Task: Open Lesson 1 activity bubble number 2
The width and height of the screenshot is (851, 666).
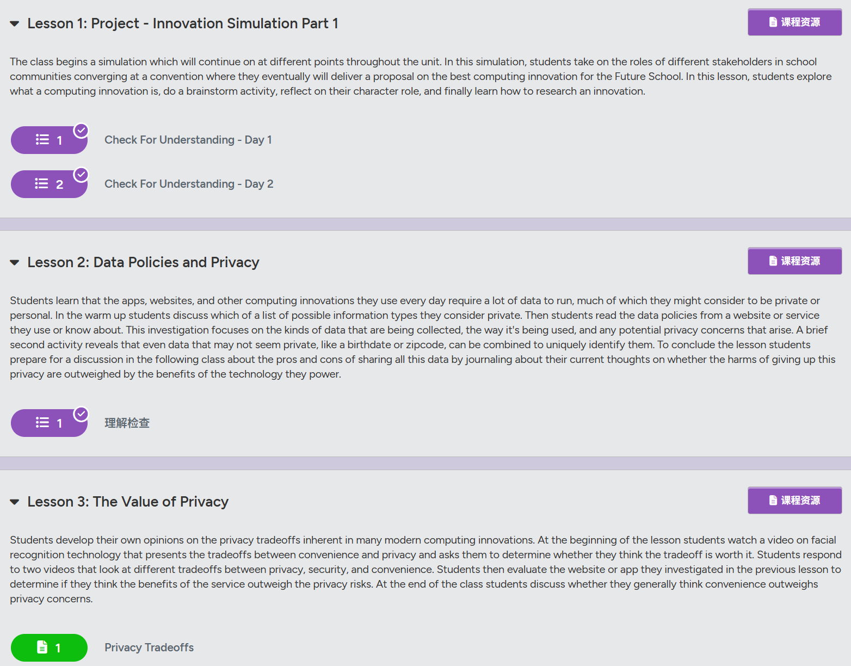Action: pos(49,184)
